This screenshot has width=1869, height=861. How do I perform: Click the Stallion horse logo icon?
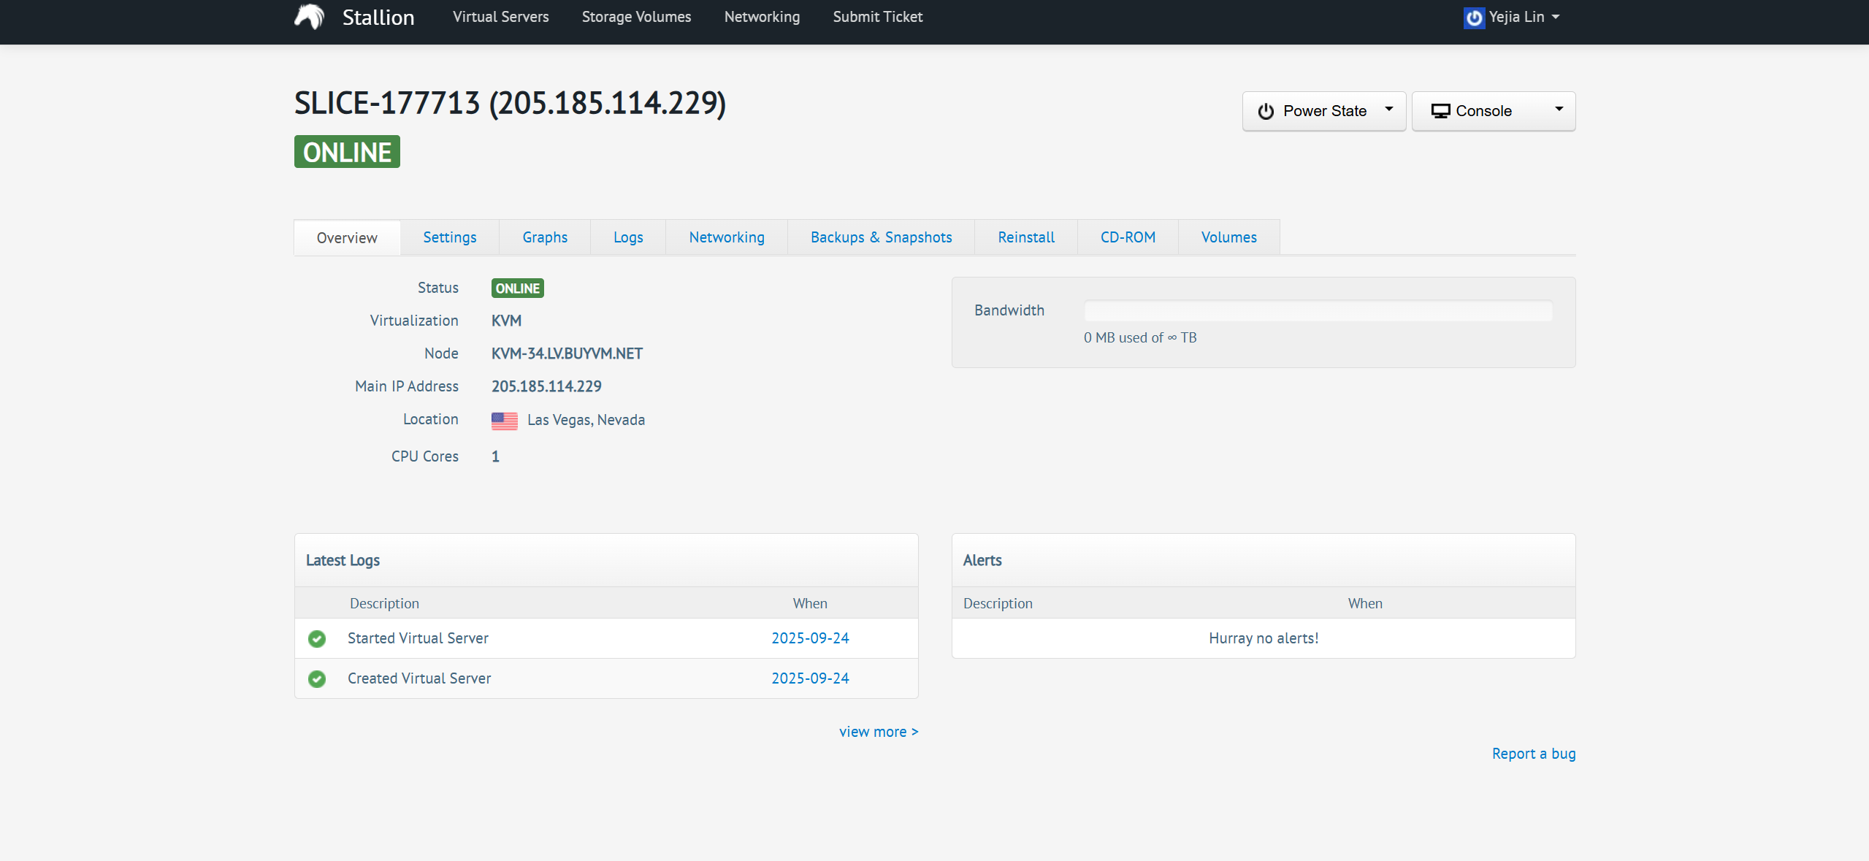(310, 16)
